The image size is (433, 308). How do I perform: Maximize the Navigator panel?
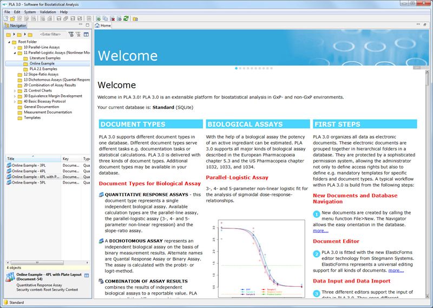tap(88, 25)
